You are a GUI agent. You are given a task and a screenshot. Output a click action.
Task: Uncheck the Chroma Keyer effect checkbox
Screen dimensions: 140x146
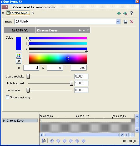[8, 13]
